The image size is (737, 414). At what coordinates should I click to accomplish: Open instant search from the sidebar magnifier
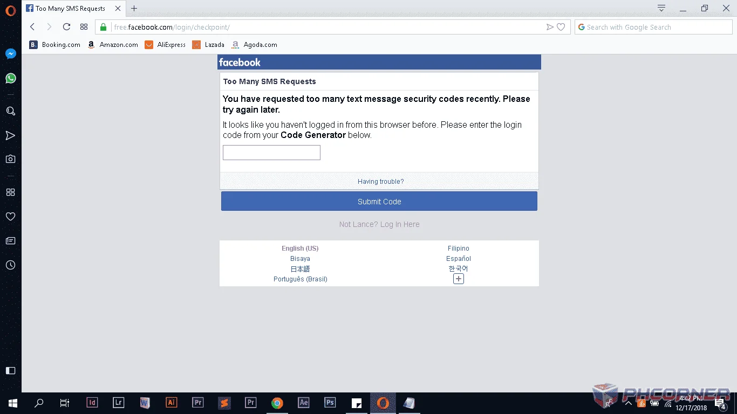10,111
